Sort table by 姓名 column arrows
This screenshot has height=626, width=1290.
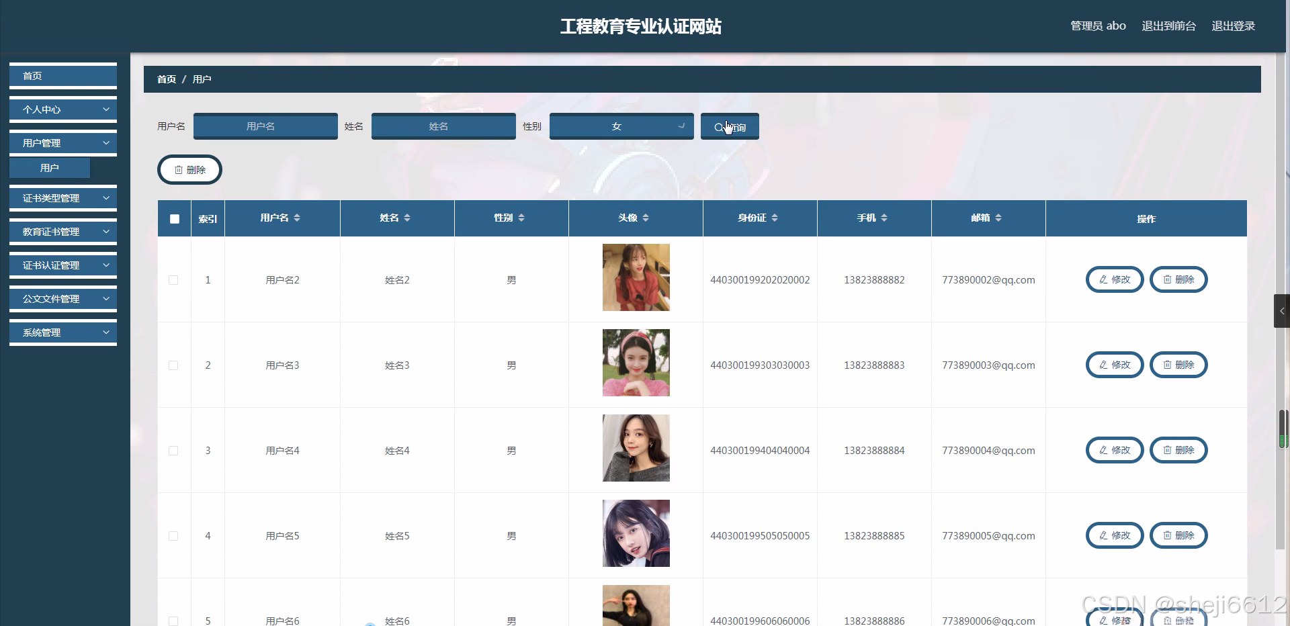click(407, 218)
